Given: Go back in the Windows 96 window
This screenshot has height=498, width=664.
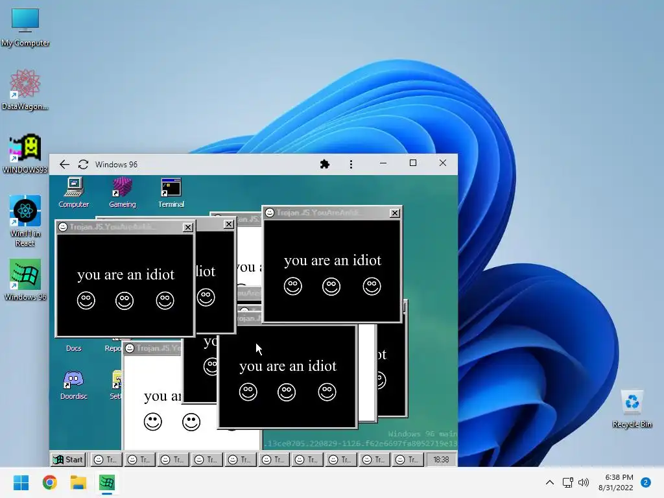Looking at the screenshot, I should [64, 164].
